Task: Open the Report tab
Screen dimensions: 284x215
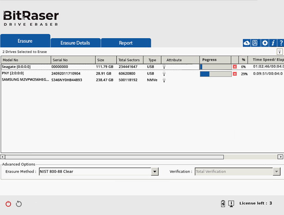Action: pos(126,43)
